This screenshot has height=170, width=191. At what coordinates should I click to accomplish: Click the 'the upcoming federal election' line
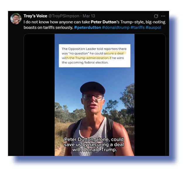[x=85, y=62]
